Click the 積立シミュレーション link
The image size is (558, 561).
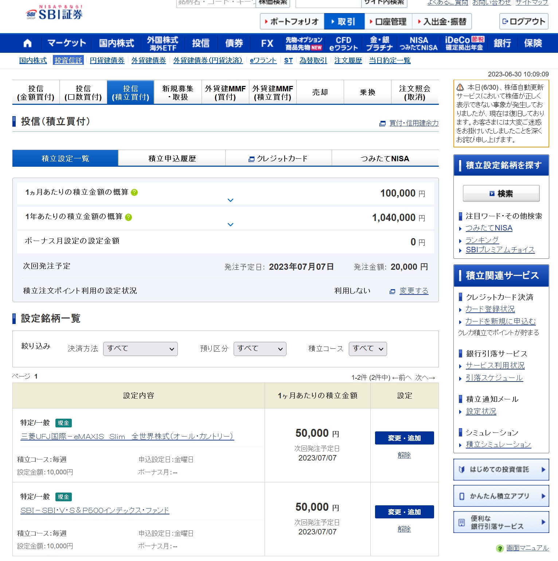coord(498,445)
